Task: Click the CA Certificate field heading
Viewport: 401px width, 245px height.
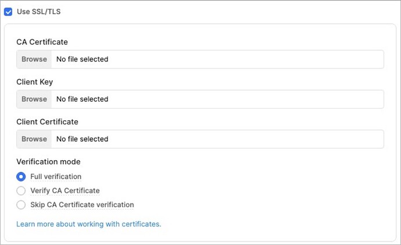Action: coord(42,42)
